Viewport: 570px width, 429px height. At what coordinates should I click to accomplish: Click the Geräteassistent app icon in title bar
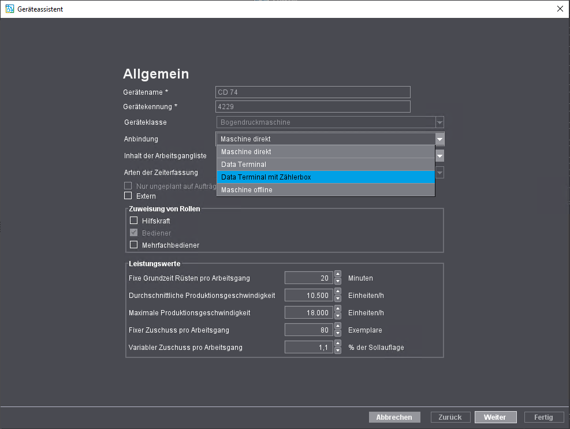[x=9, y=9]
